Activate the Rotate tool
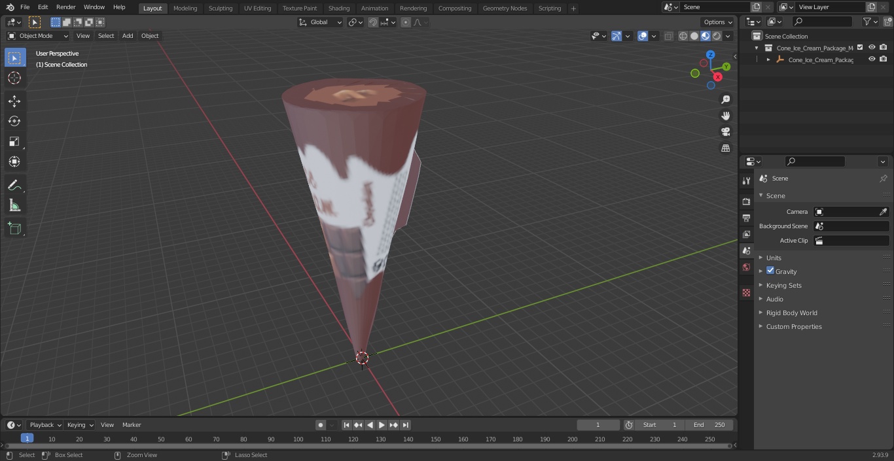Screen dimensions: 894x461 14,121
